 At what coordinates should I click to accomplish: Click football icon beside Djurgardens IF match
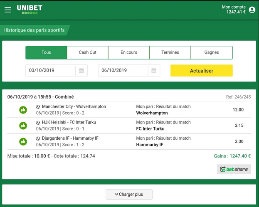[38, 138]
